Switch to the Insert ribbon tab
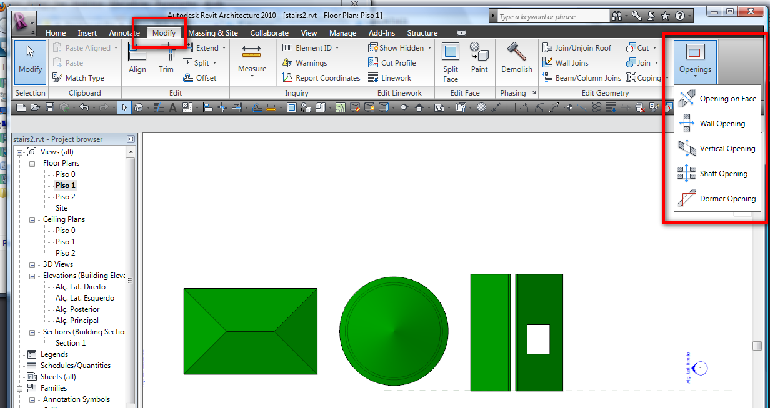The width and height of the screenshot is (770, 408). click(87, 33)
